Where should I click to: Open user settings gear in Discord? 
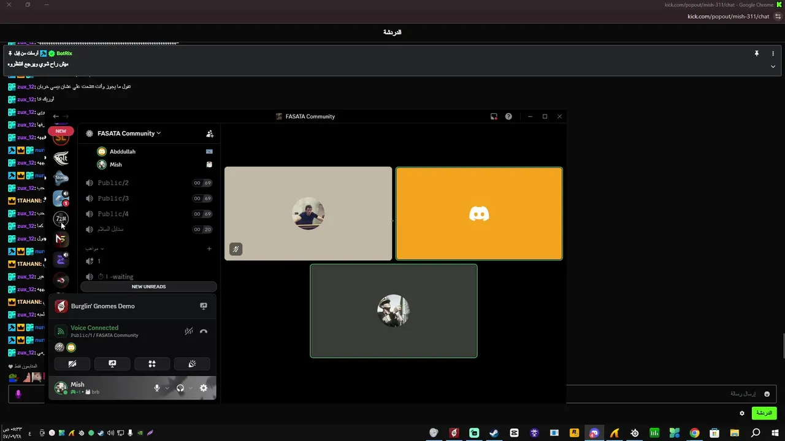[x=204, y=388]
